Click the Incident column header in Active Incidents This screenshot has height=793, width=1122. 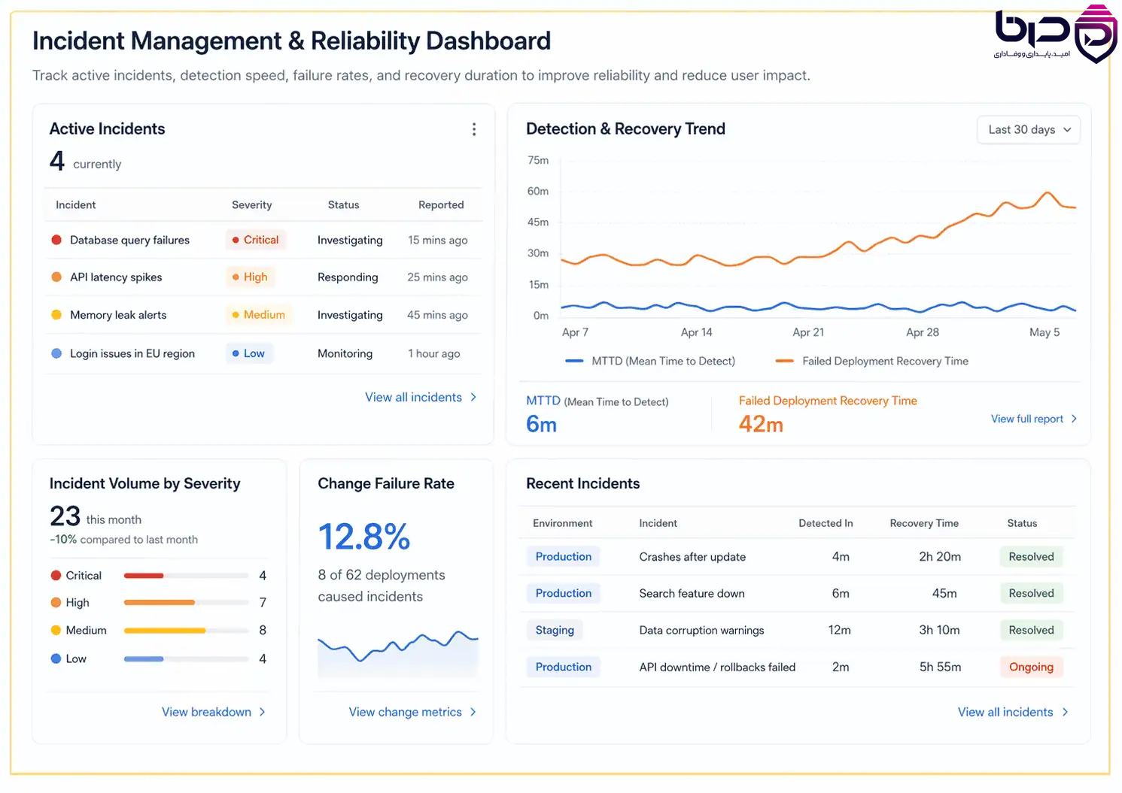tap(76, 204)
